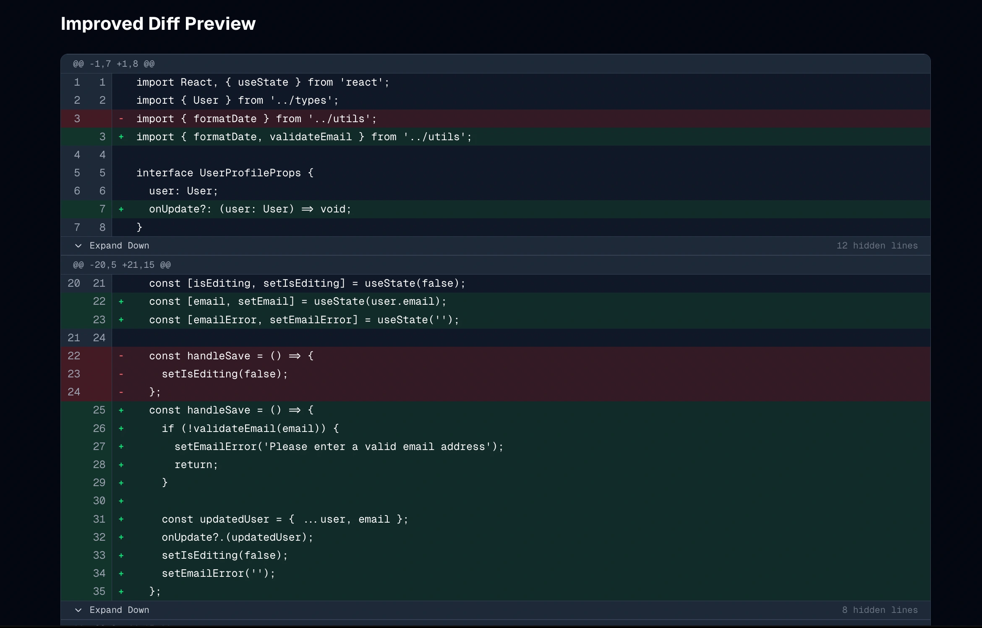Click the Improved Diff Preview heading
This screenshot has width=982, height=628.
pyautogui.click(x=158, y=24)
